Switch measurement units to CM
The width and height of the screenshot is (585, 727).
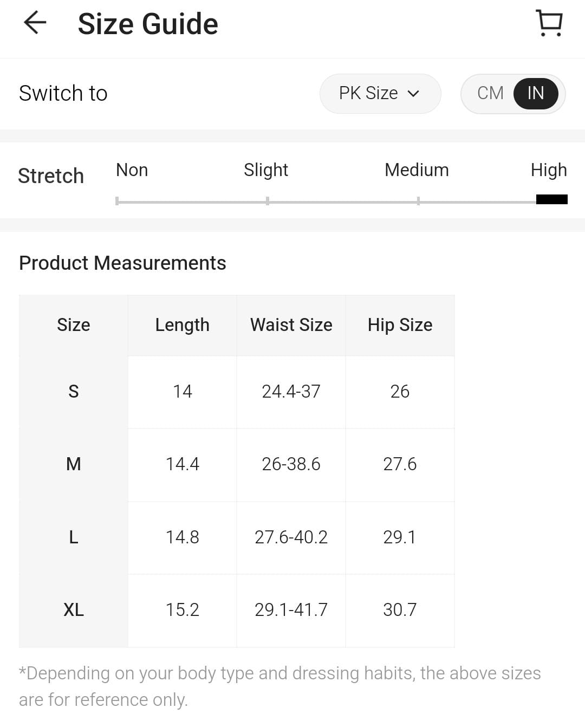[x=490, y=93]
